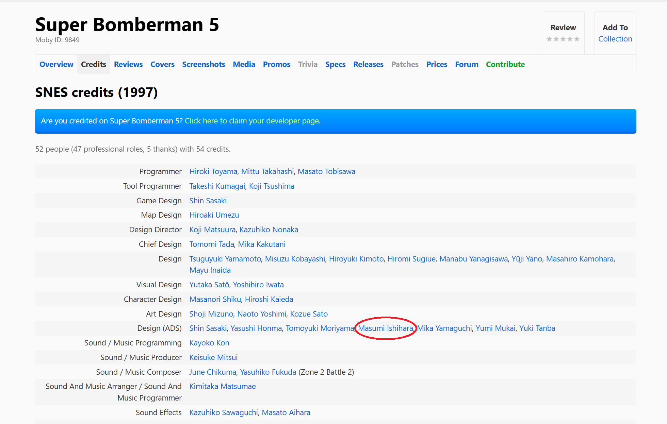
Task: Open the Specs tab
Action: coord(335,64)
